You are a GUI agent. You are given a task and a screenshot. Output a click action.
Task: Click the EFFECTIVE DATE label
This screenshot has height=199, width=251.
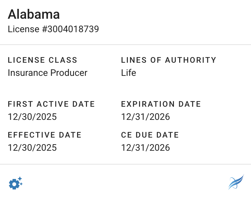pyautogui.click(x=44, y=135)
